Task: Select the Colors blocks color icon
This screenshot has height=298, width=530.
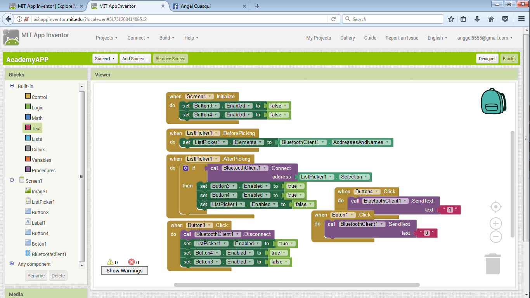Action: tap(28, 148)
